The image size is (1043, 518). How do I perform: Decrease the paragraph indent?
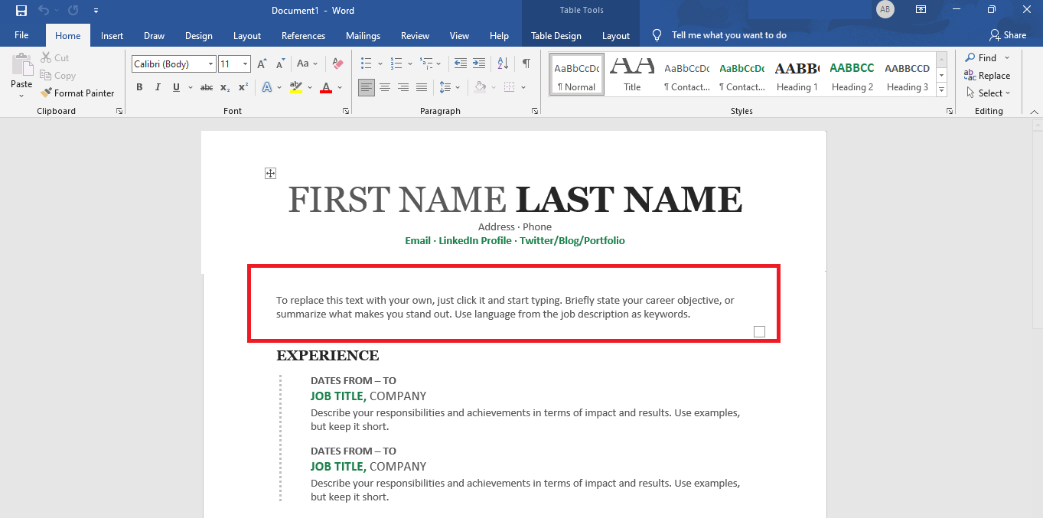tap(460, 64)
